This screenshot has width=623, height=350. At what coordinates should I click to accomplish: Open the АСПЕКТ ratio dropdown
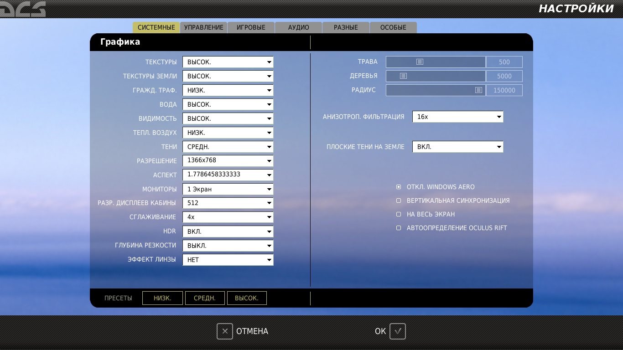point(228,175)
